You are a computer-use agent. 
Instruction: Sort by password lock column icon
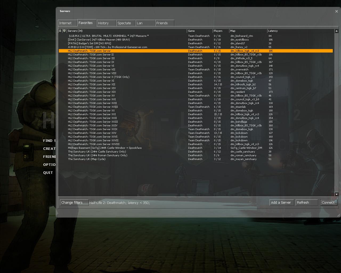point(60,31)
